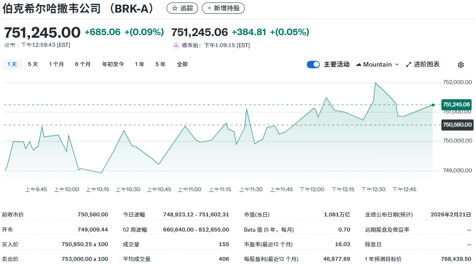Toggle the 主要活动 switch

click(x=313, y=65)
